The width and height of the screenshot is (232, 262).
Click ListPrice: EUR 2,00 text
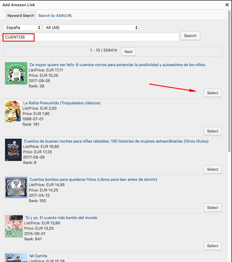point(39,108)
